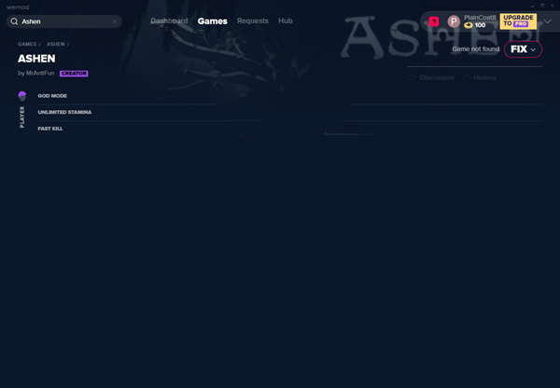Select the God Mode cheat

[52, 96]
